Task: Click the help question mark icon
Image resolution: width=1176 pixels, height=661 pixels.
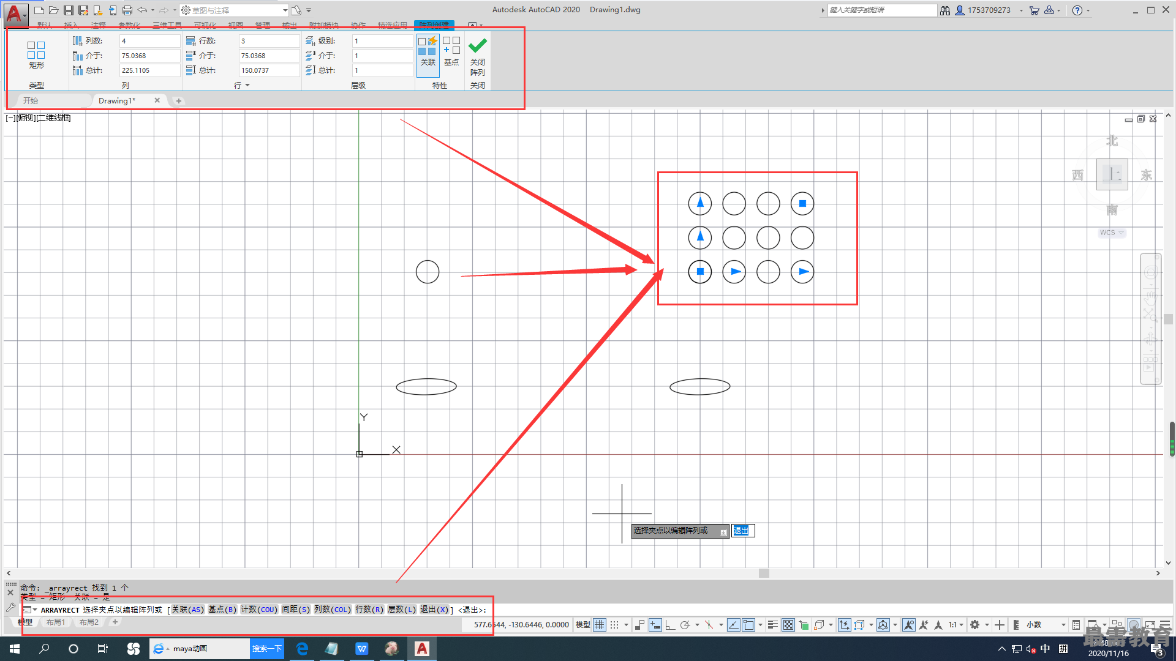Action: point(1077,10)
